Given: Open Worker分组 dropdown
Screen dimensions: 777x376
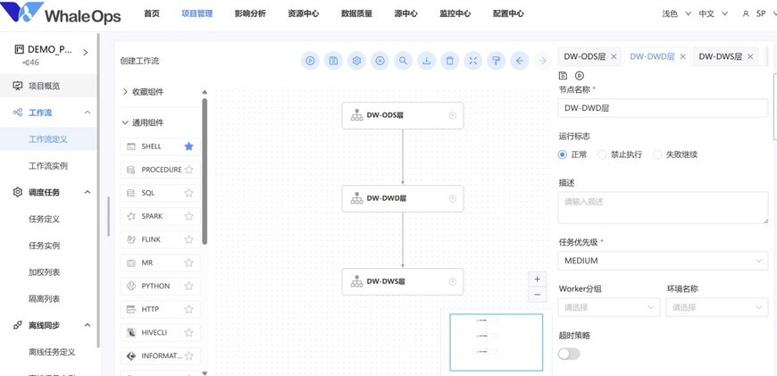Looking at the screenshot, I should (x=609, y=307).
